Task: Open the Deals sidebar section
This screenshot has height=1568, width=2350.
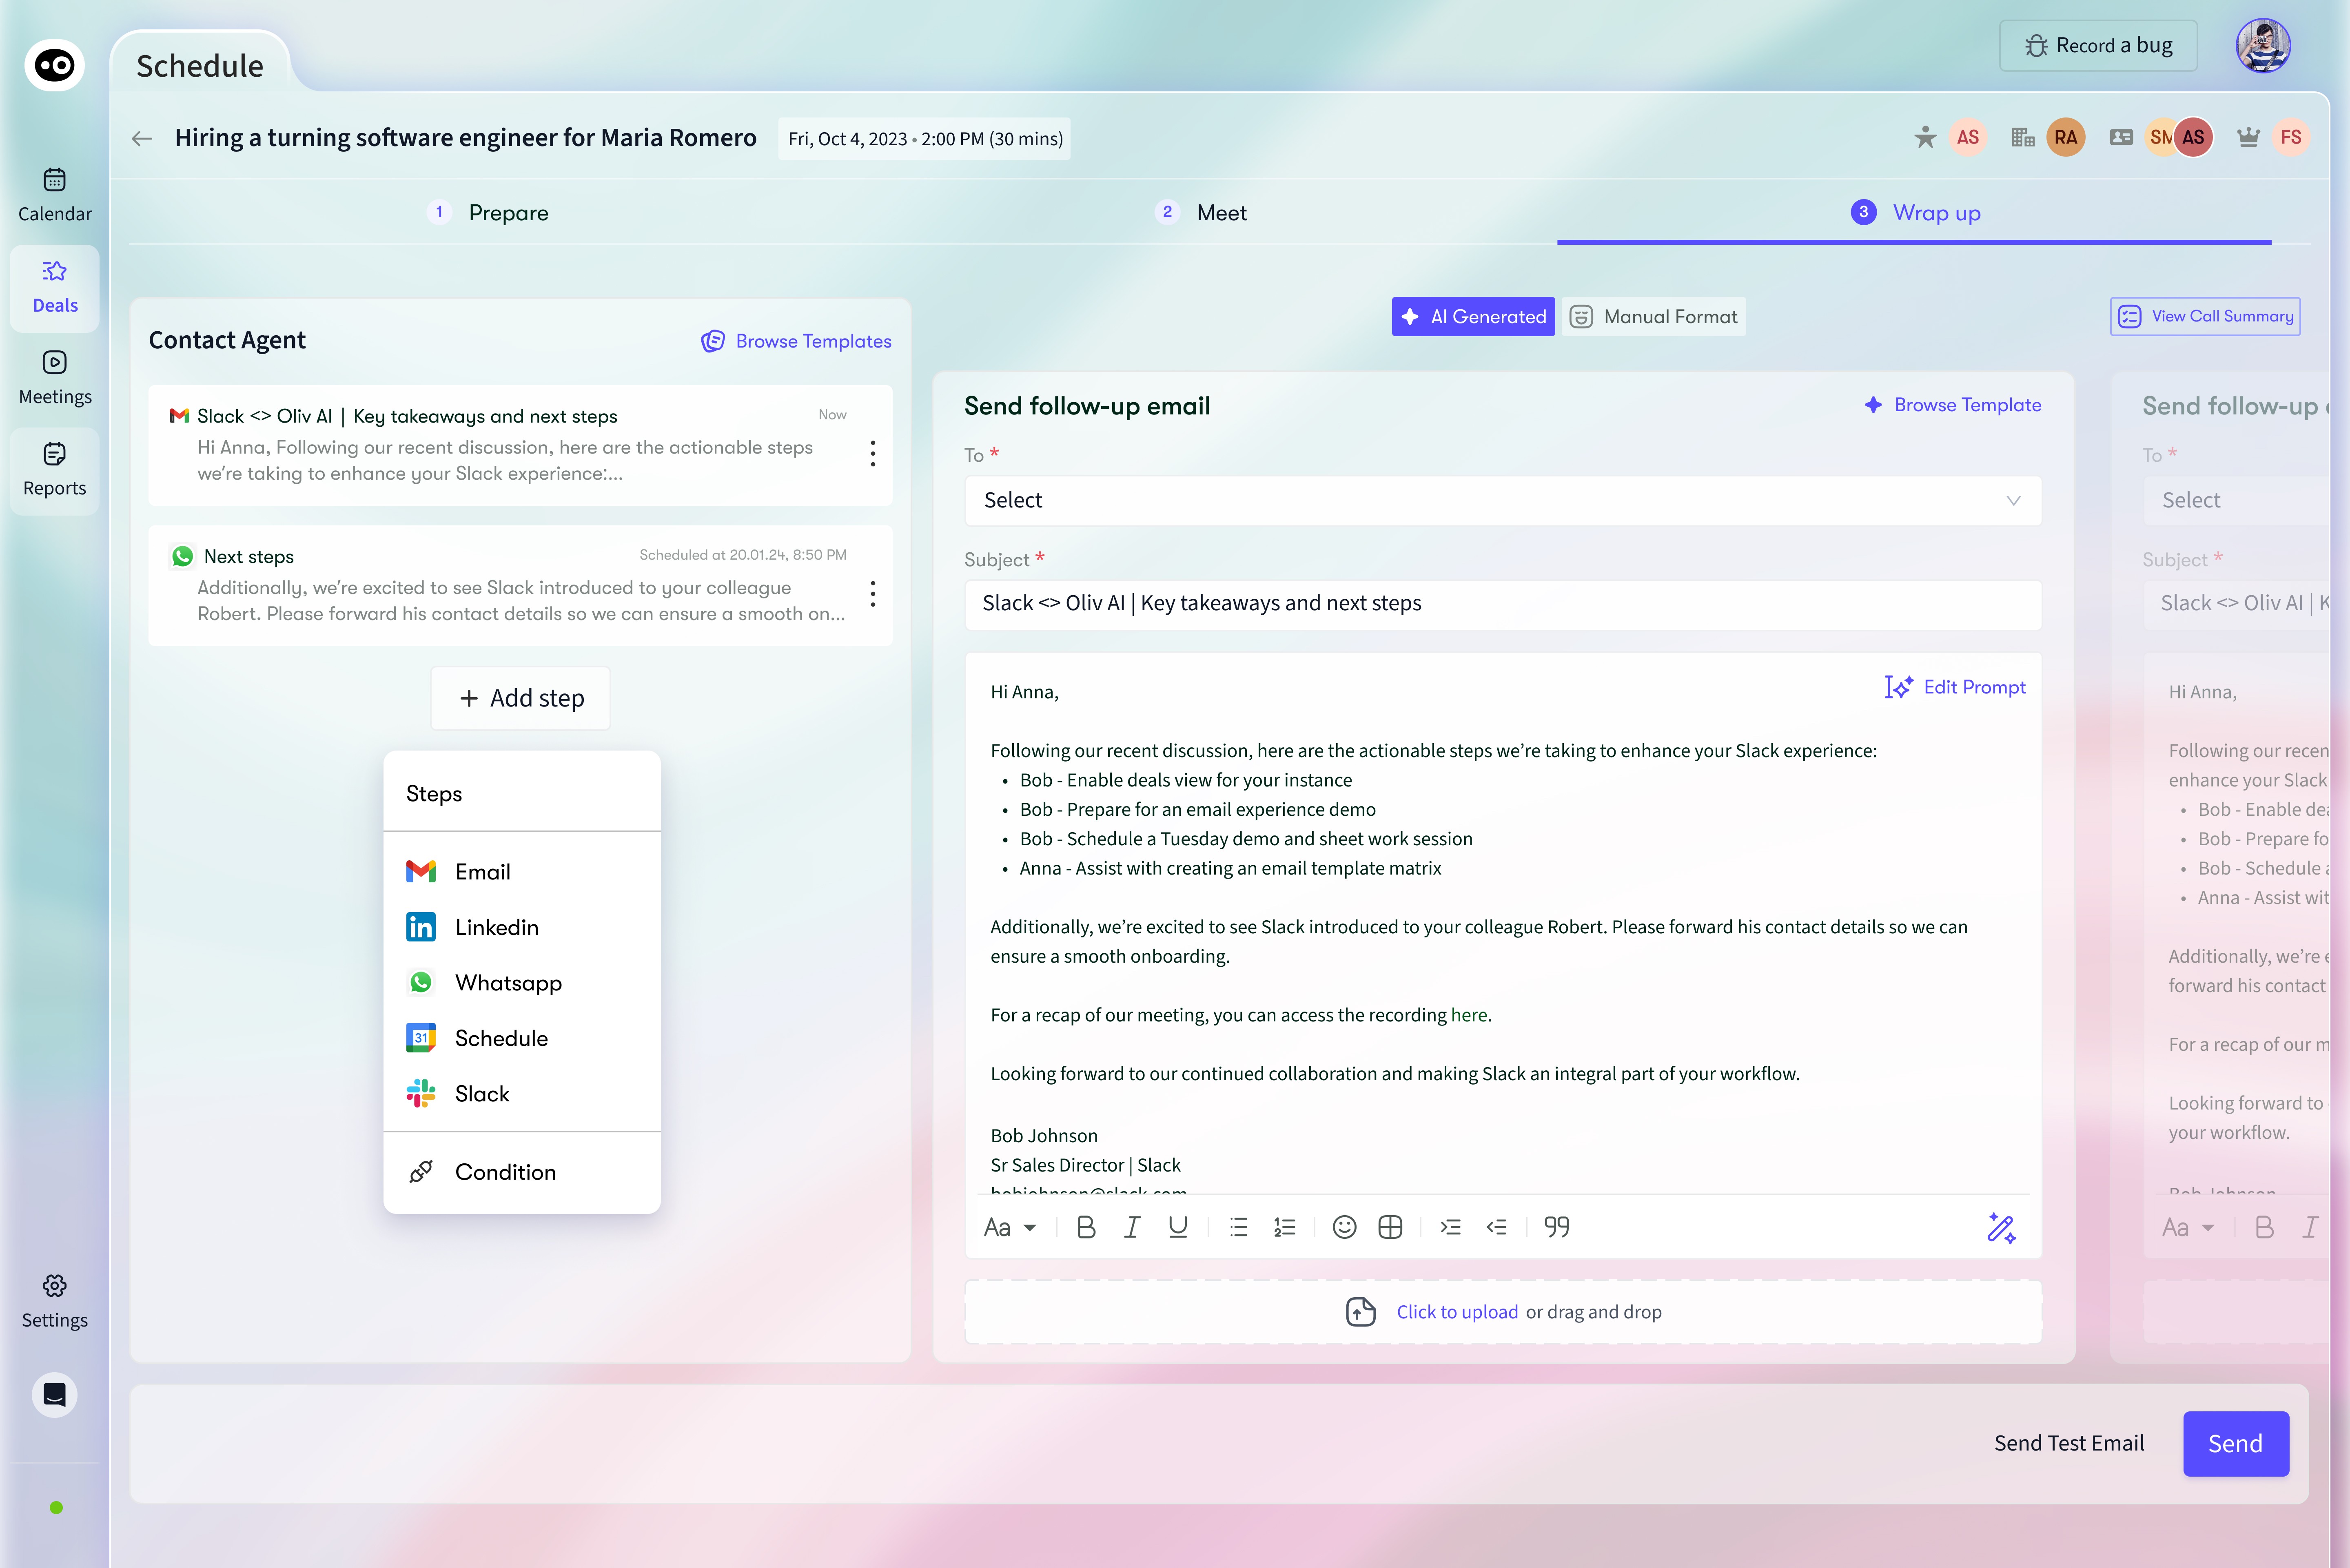Action: pyautogui.click(x=55, y=288)
